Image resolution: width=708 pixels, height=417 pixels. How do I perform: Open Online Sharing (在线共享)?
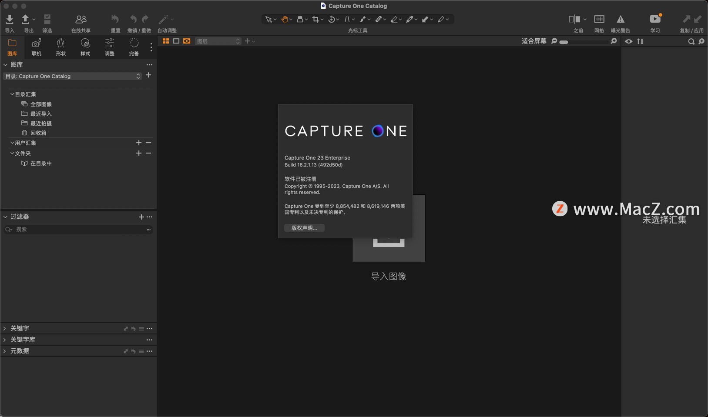pyautogui.click(x=81, y=19)
